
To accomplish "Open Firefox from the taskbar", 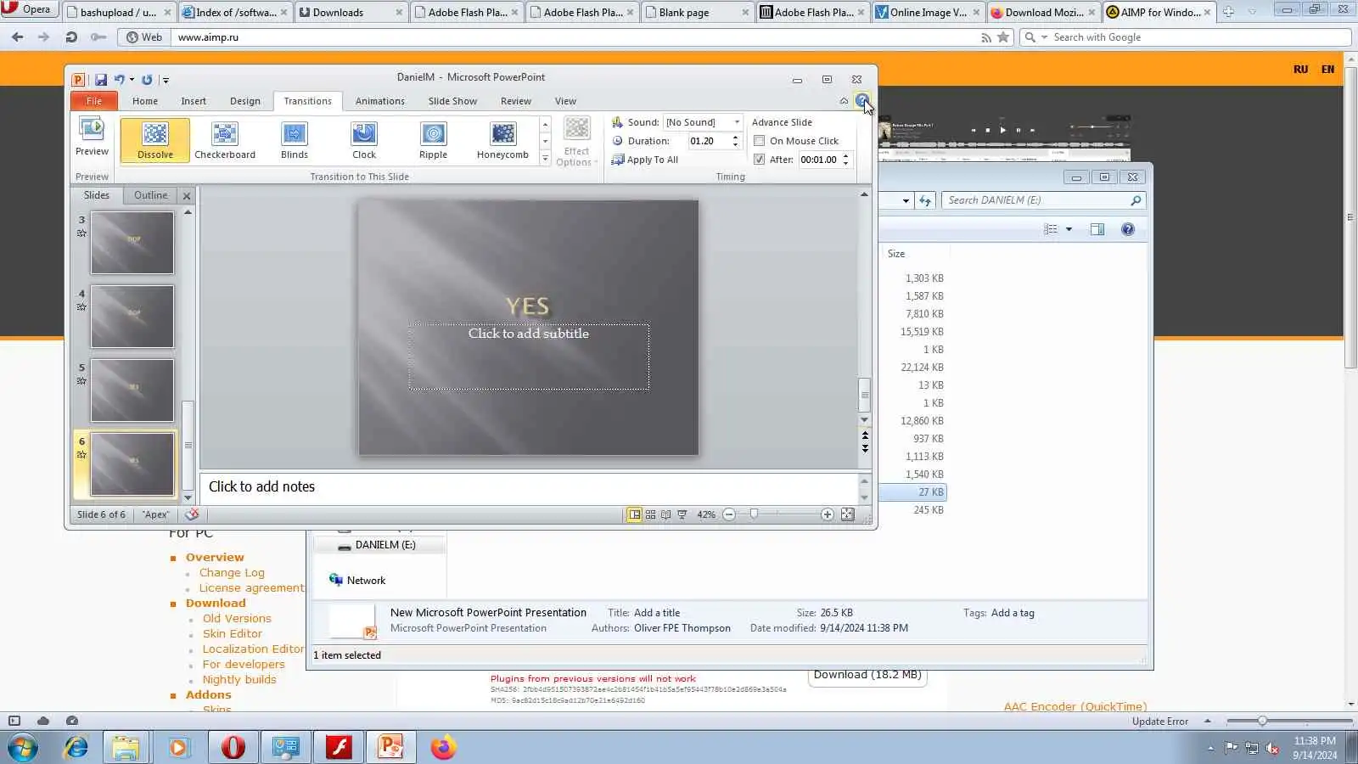I will [x=443, y=747].
